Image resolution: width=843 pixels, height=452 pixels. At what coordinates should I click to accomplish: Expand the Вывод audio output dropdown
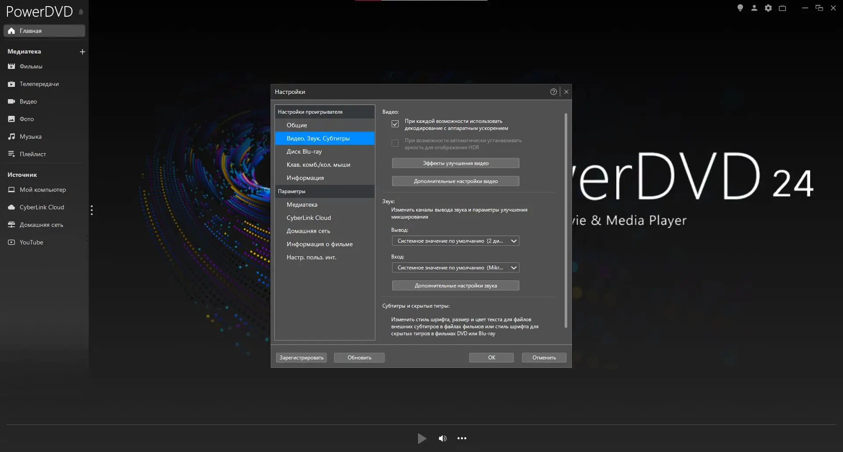pos(455,241)
